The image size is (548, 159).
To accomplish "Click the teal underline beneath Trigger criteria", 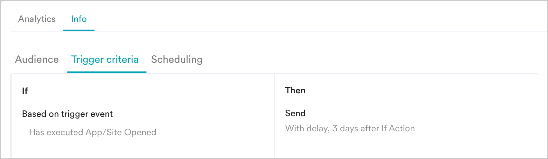I will tap(106, 72).
